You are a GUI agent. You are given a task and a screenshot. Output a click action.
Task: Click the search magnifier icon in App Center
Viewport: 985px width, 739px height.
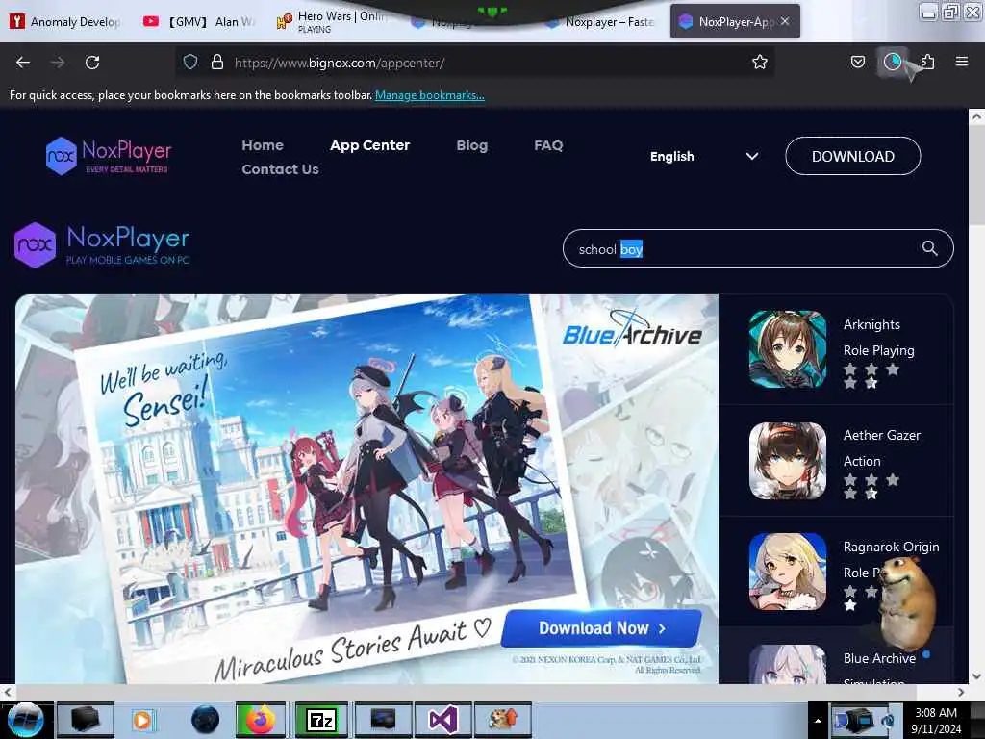[930, 248]
